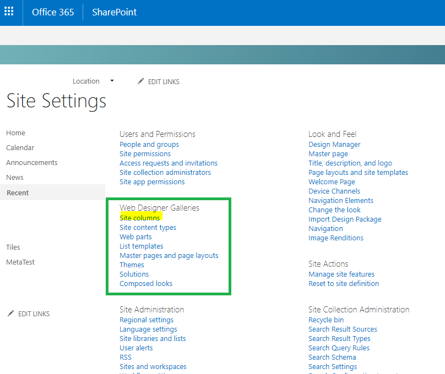445x374 pixels.
Task: Open Change the look settings
Action: 334,210
